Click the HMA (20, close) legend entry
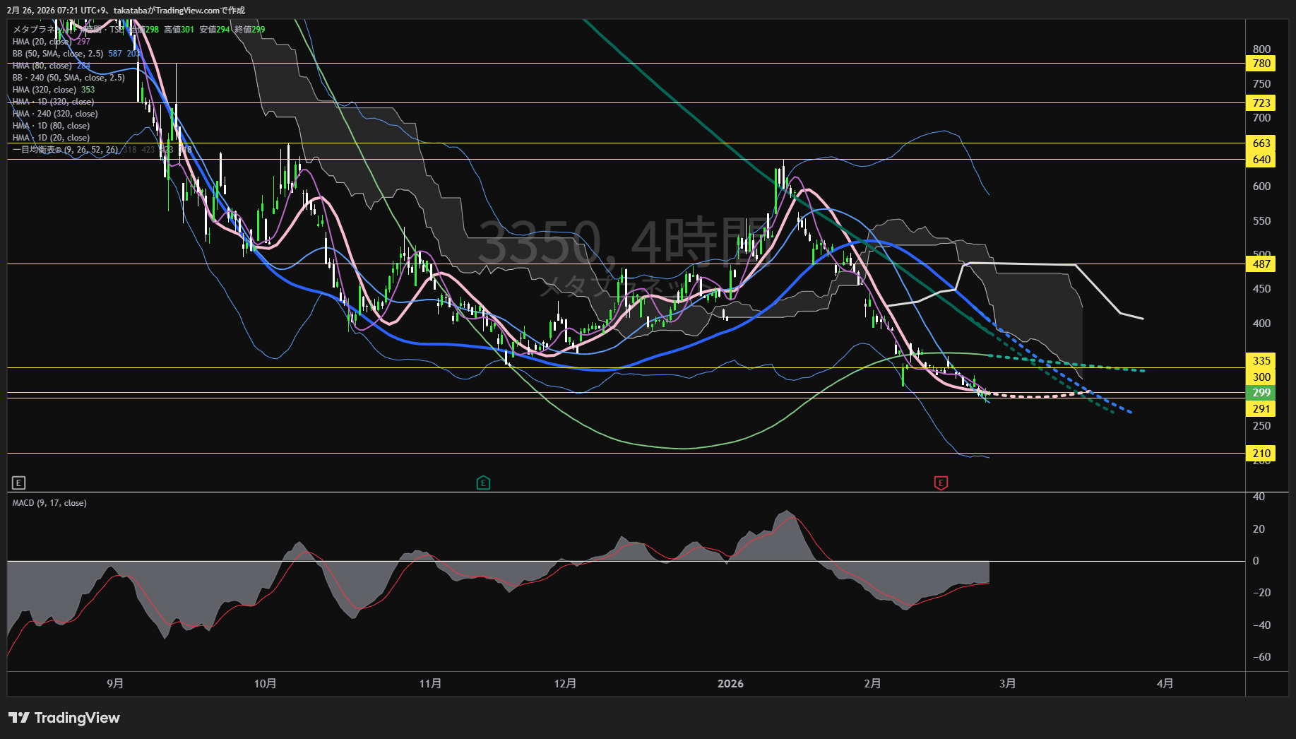This screenshot has width=1296, height=739. tap(42, 42)
